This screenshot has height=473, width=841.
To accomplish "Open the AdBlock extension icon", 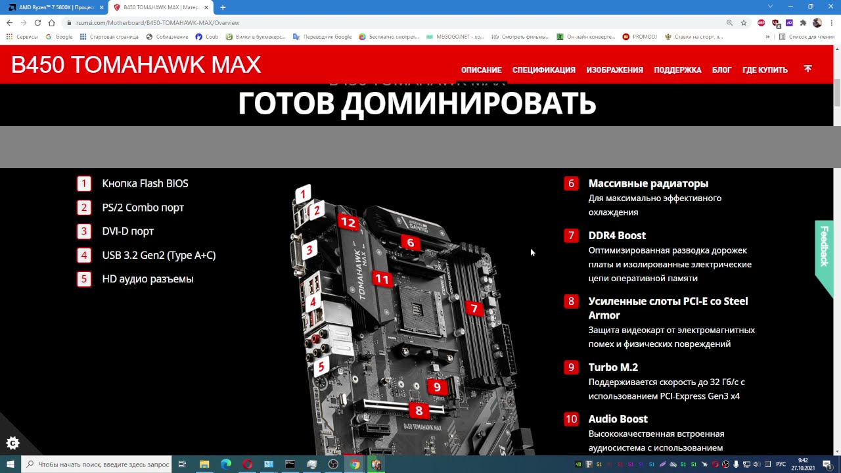I will click(761, 22).
